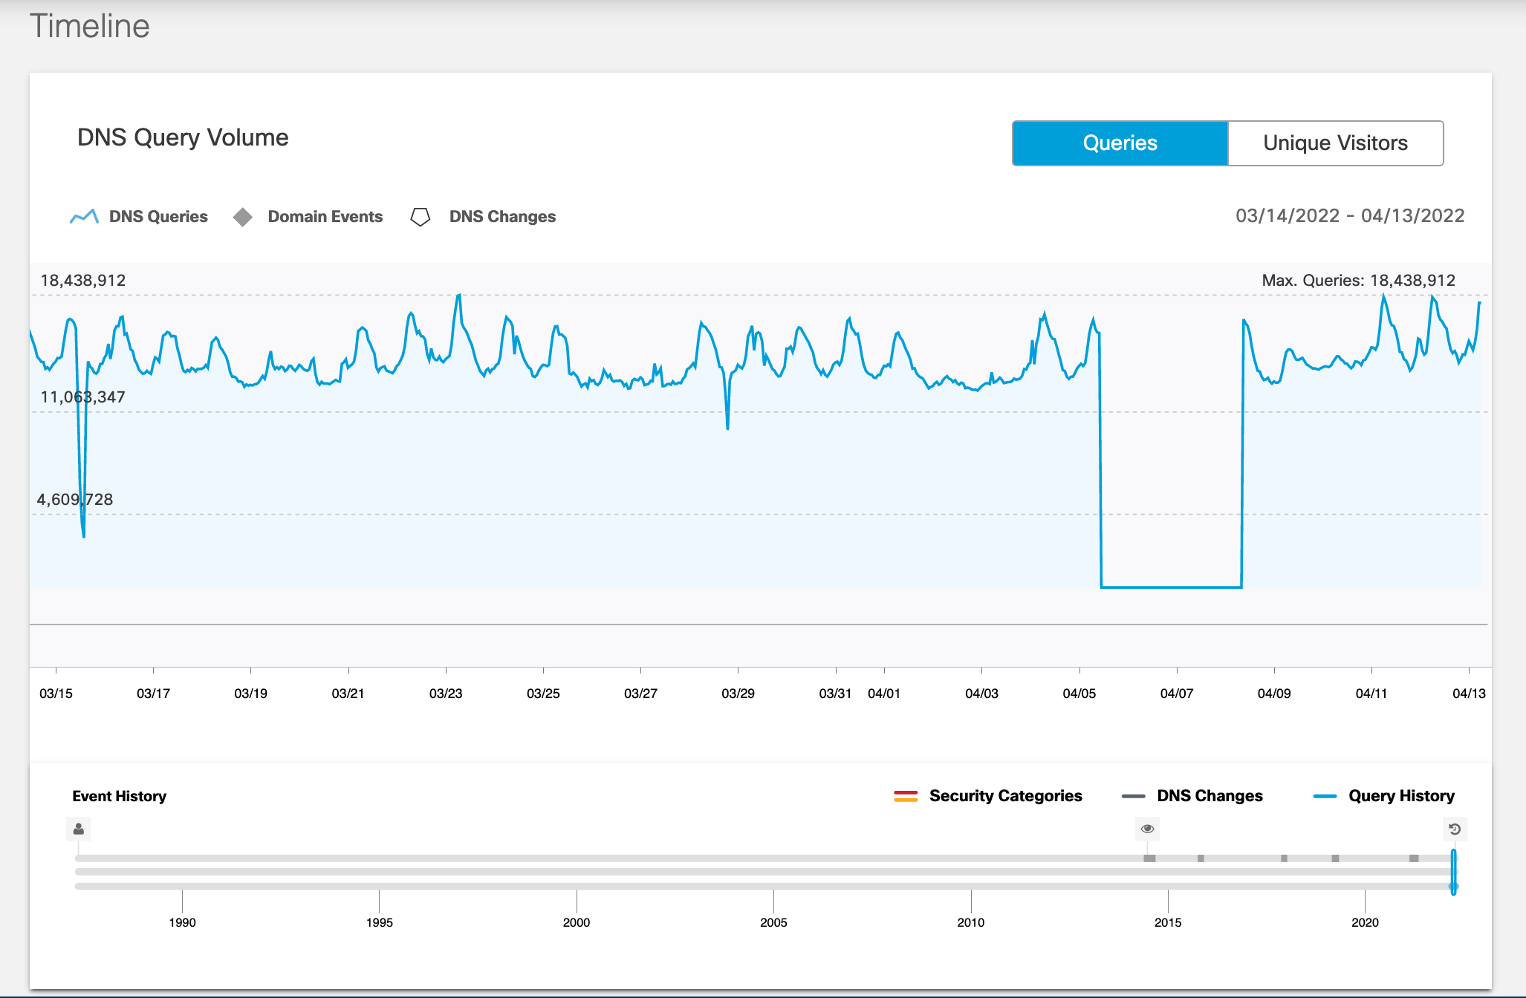Click the Domain Events diamond legend icon
The height and width of the screenshot is (998, 1526).
pos(243,217)
